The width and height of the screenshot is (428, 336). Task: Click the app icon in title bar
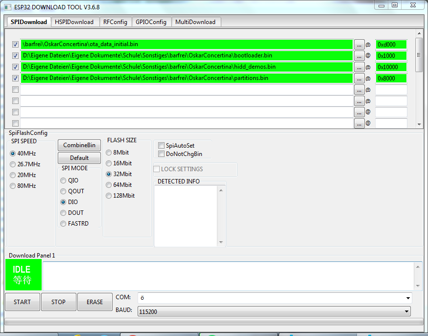point(8,6)
